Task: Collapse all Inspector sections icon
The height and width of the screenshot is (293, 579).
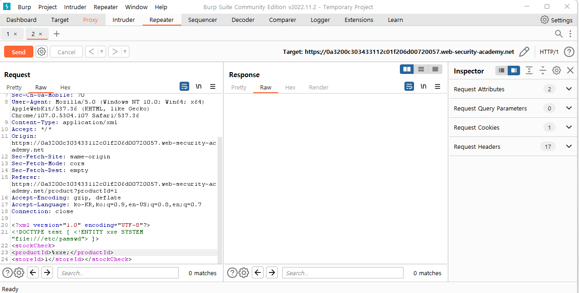Action: (543, 70)
